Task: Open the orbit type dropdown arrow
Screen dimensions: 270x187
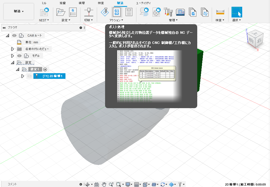Action: (92, 184)
